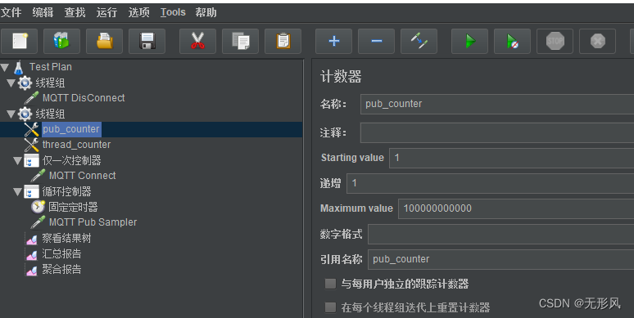Click the Stop sign toolbar icon
634x318 pixels.
pos(555,41)
